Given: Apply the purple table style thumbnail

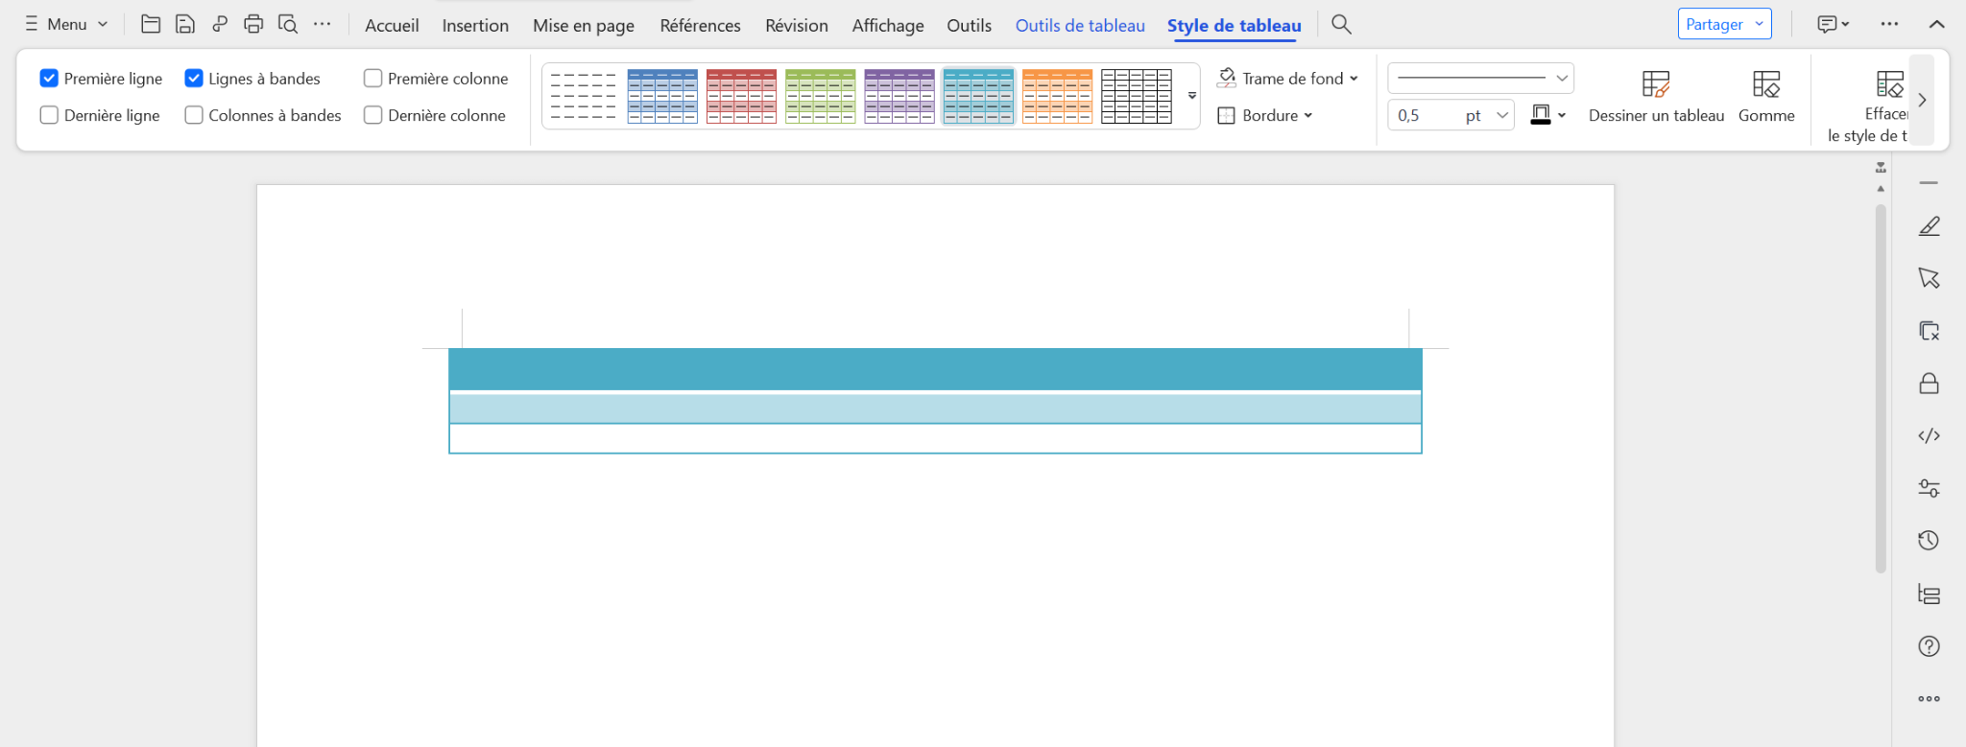Looking at the screenshot, I should point(899,96).
